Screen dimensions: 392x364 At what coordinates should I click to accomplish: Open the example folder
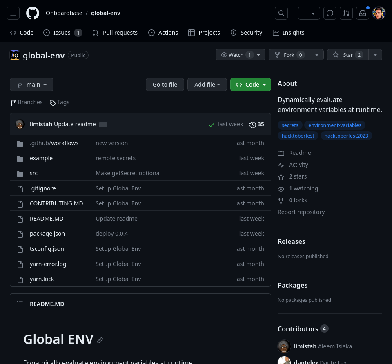tap(41, 158)
